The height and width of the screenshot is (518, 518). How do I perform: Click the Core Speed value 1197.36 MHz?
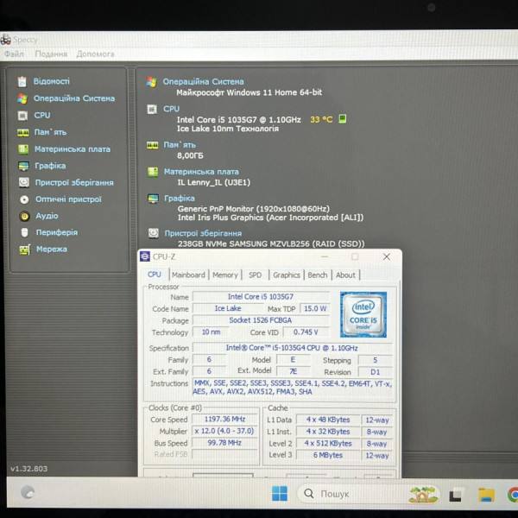tap(224, 420)
